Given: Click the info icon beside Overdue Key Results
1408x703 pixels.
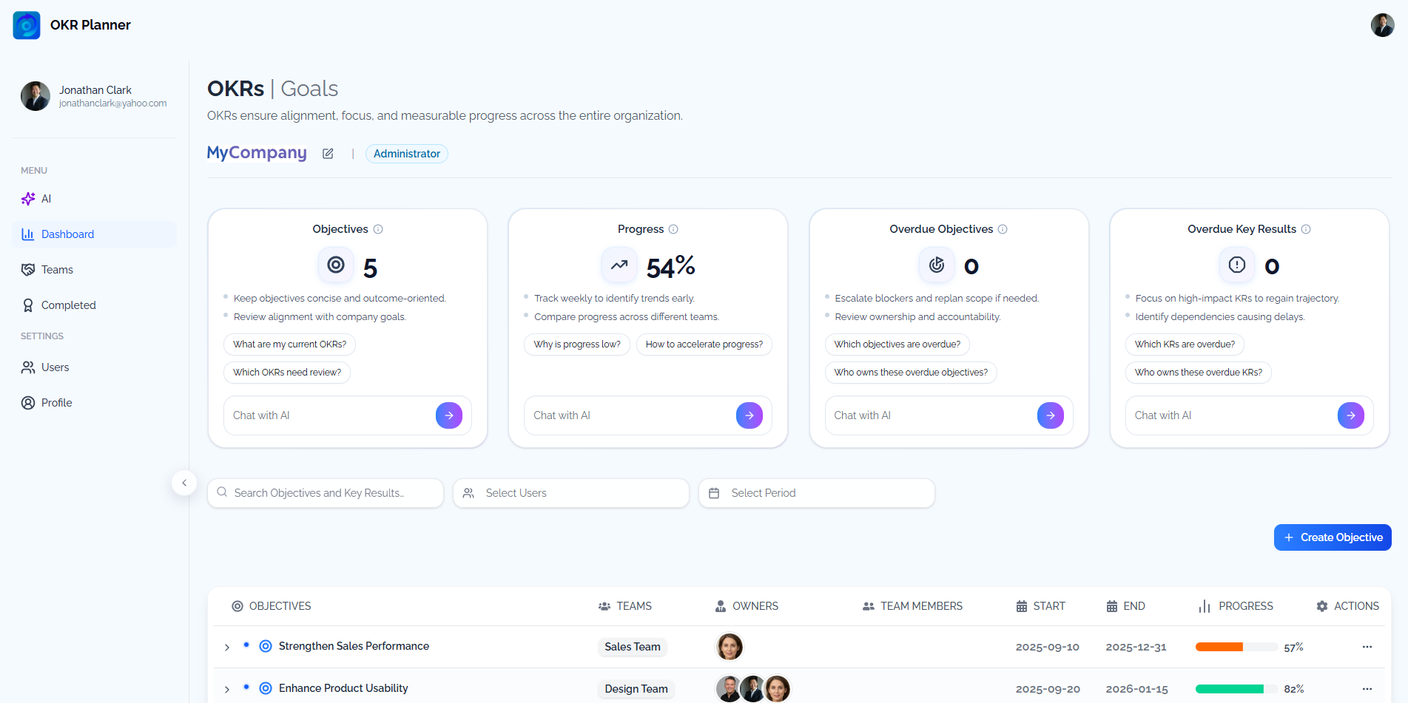Looking at the screenshot, I should 1306,229.
